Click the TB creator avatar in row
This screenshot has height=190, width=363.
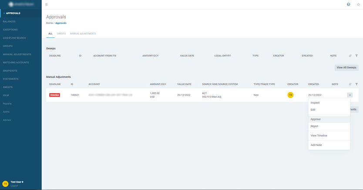click(290, 95)
